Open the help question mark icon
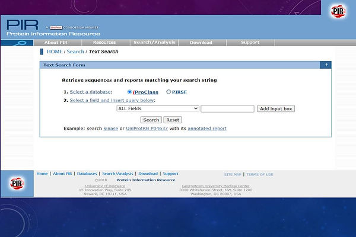 tap(326, 65)
